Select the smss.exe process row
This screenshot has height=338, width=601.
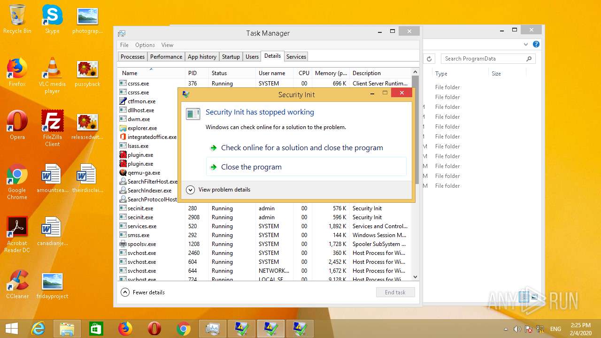click(264, 235)
